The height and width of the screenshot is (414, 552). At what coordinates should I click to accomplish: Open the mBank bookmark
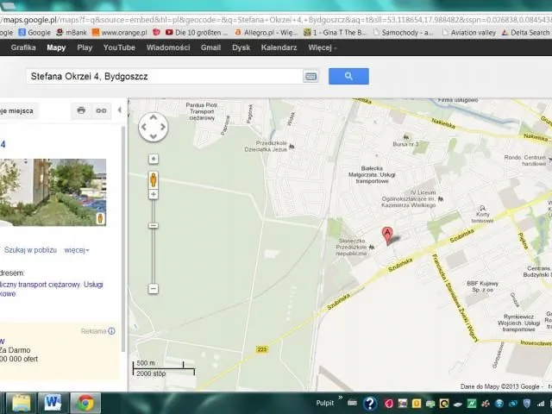click(72, 33)
